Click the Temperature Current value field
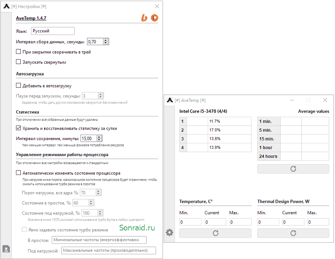This screenshot has width=335, height=259. pos(215,222)
